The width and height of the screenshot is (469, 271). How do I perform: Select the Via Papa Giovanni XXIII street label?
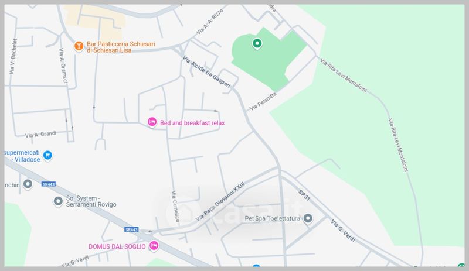[x=220, y=201]
